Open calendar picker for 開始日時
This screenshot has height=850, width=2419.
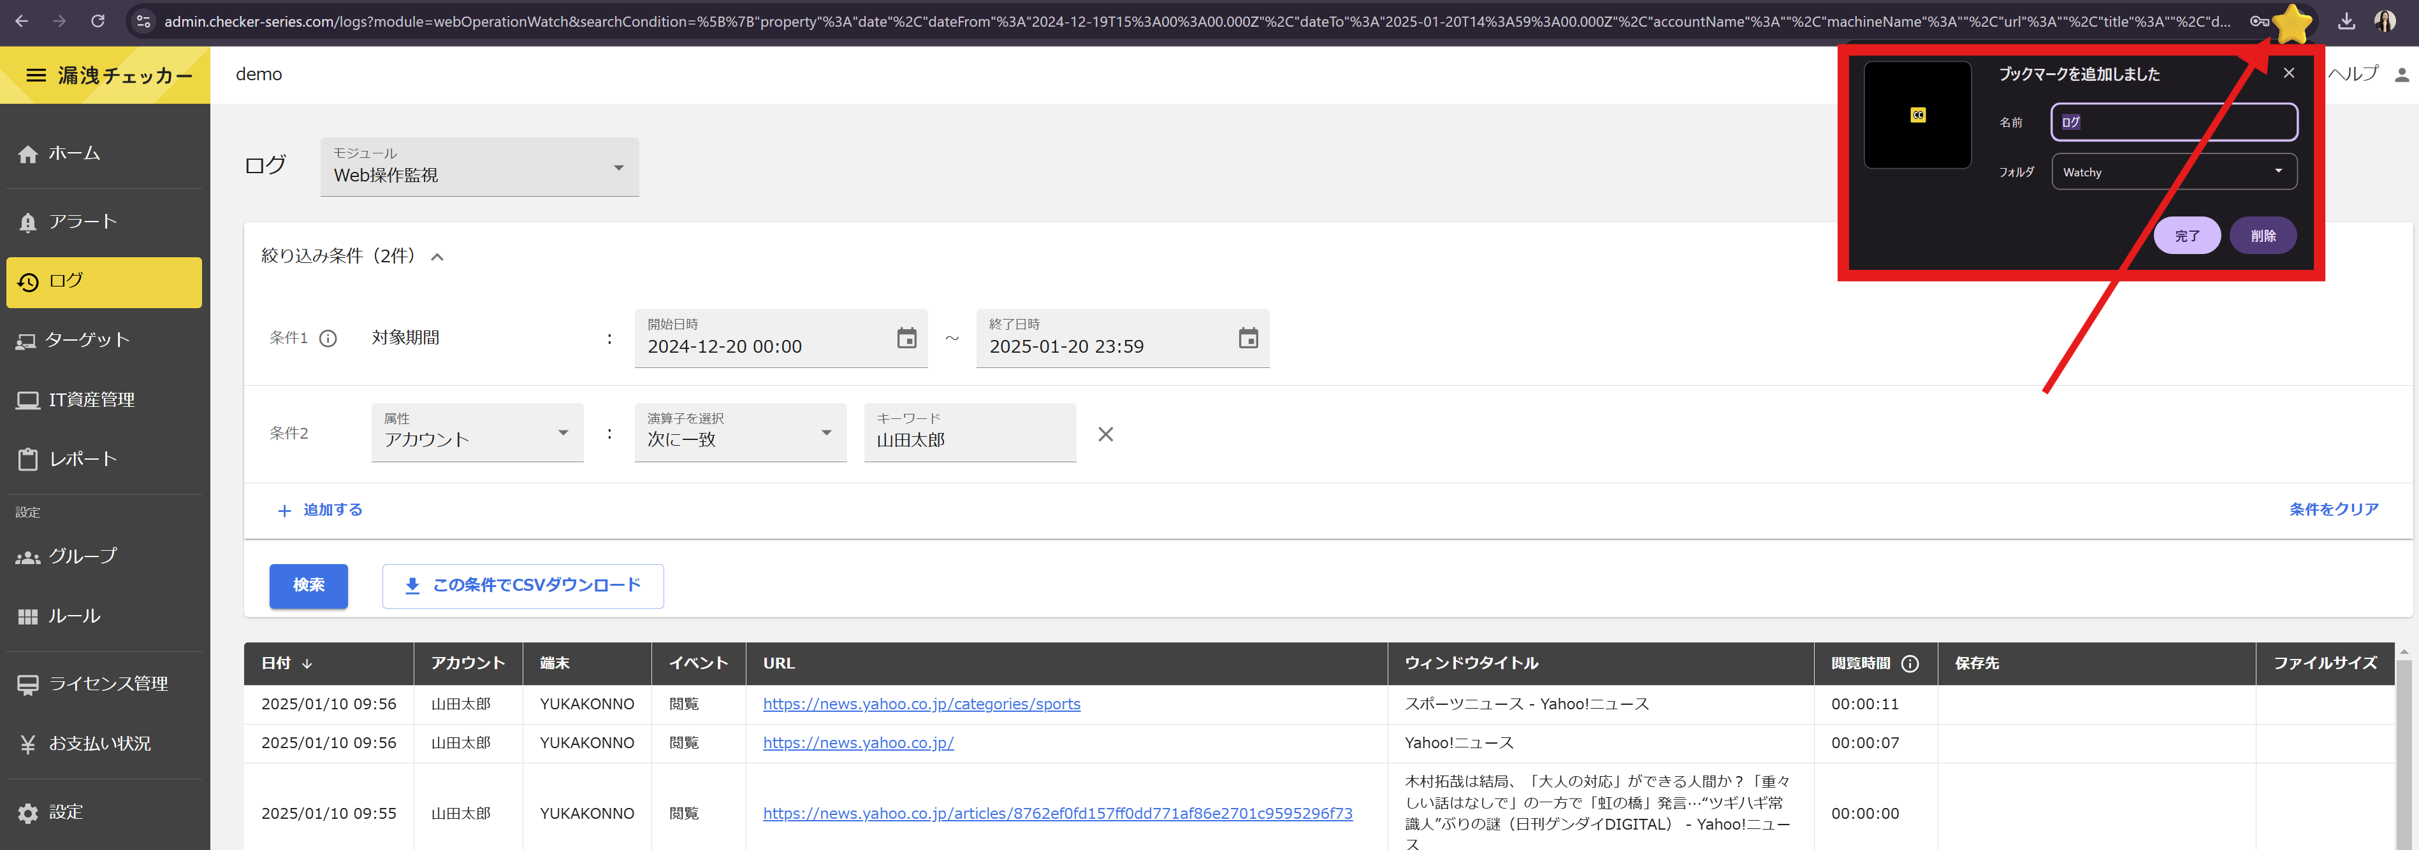(x=906, y=337)
